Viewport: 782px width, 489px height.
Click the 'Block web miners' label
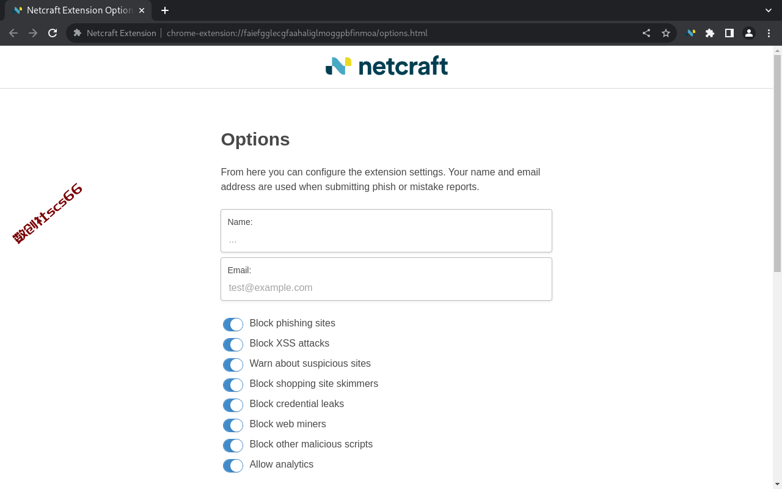287,424
